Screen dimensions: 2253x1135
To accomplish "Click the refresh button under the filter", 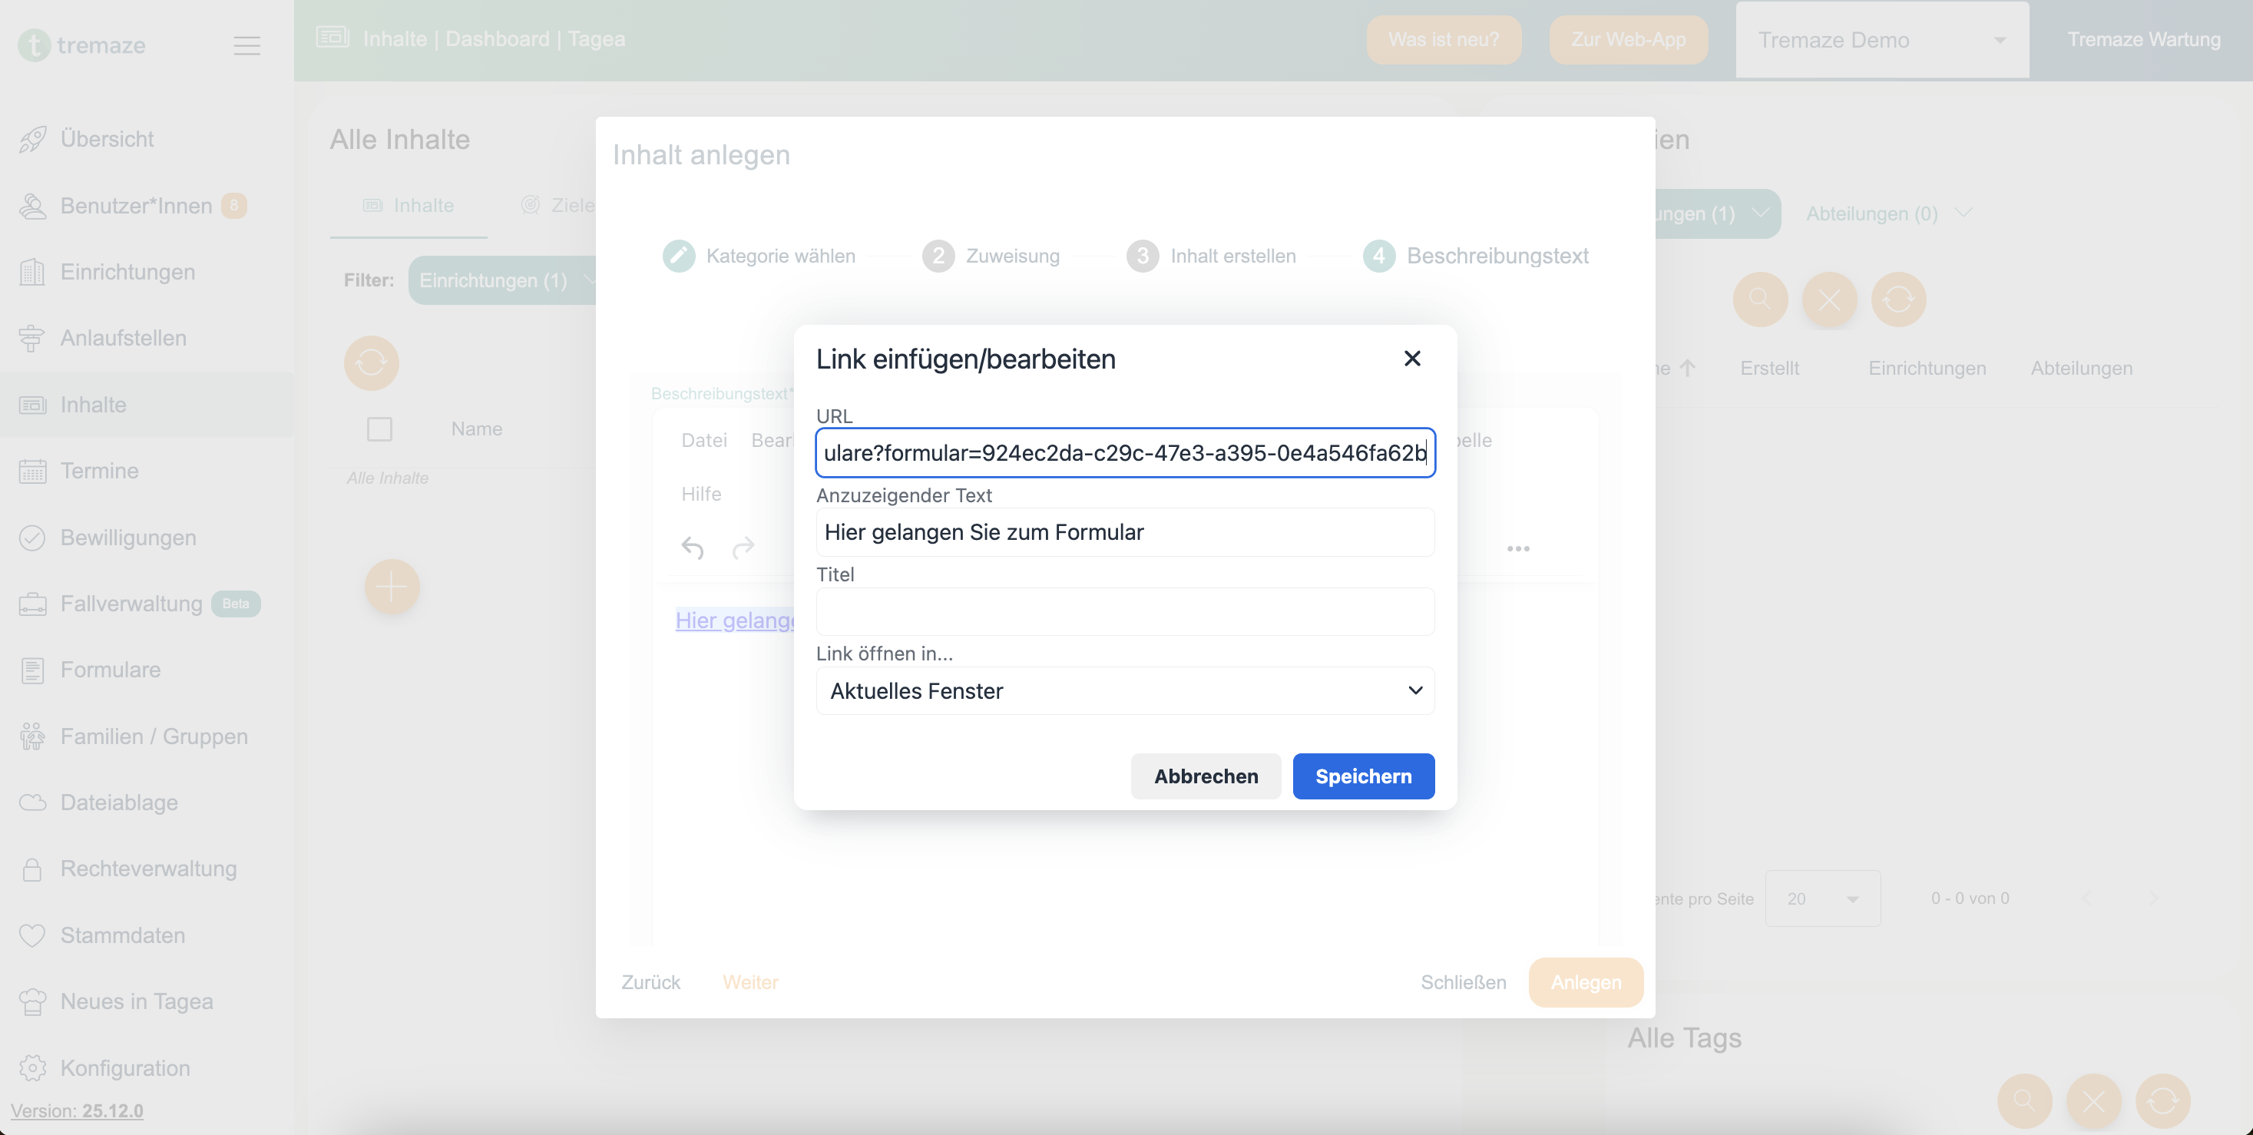I will 372,363.
